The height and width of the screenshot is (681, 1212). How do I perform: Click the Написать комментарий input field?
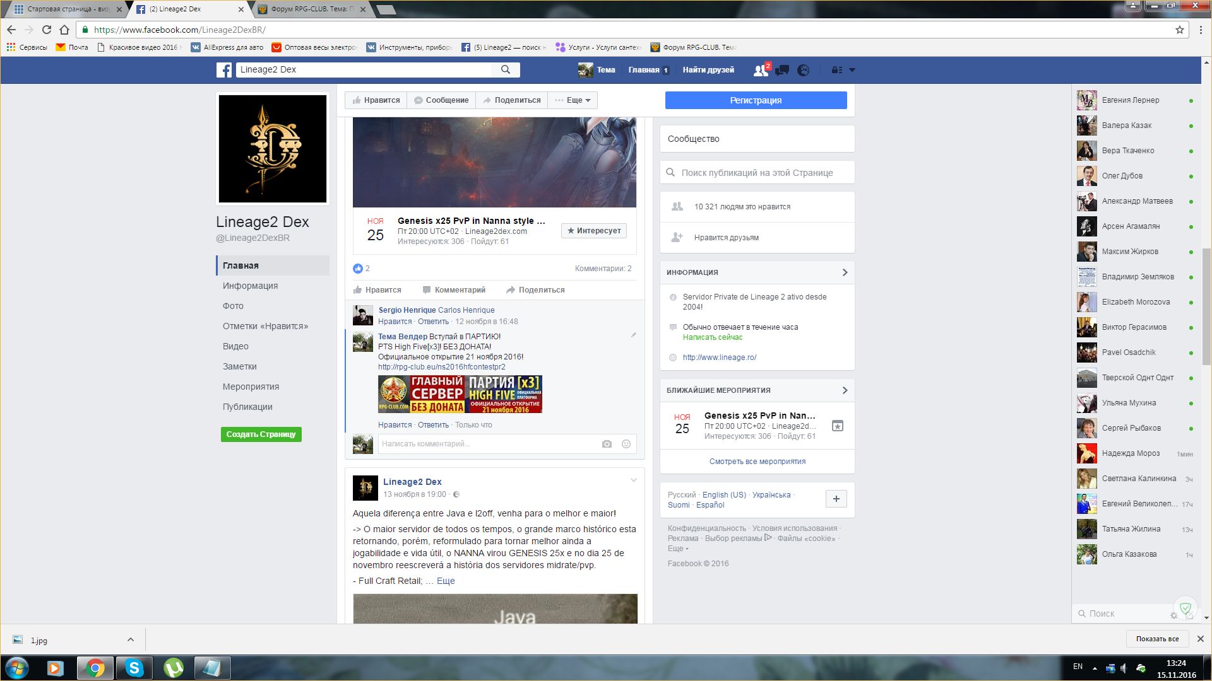click(486, 444)
